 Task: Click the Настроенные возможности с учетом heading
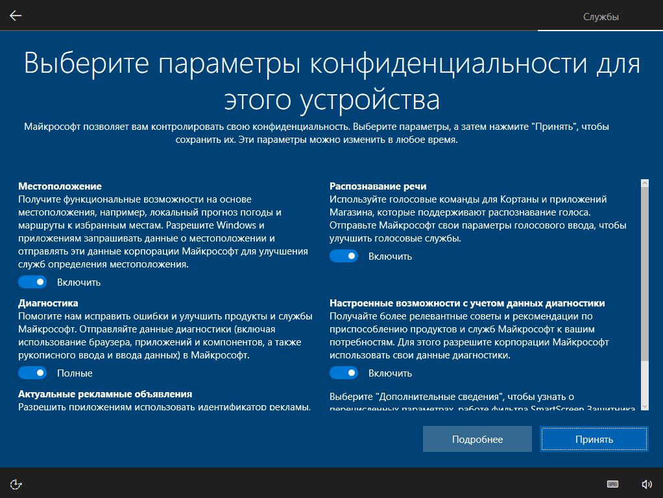coord(467,303)
